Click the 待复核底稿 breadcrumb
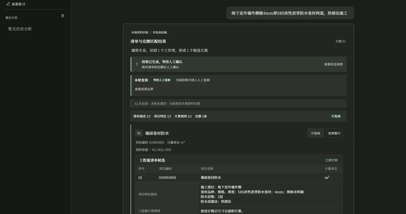The image size is (406, 214). coord(160,32)
